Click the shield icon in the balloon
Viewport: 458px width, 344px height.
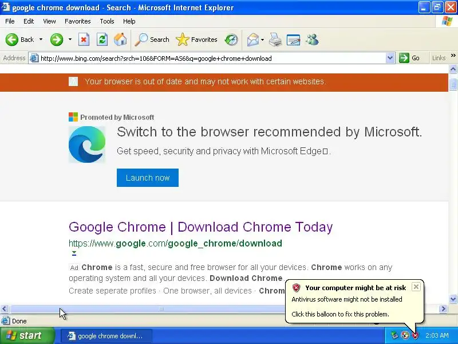296,288
